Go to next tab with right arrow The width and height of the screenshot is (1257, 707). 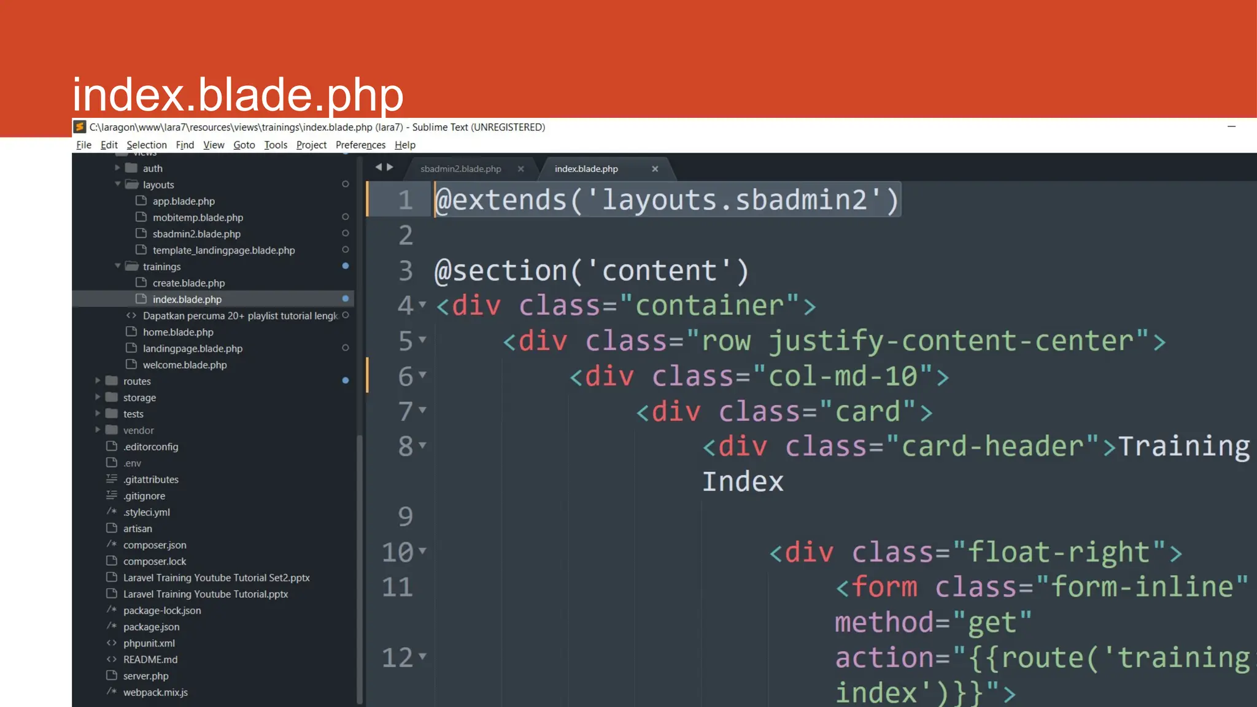[x=390, y=167]
